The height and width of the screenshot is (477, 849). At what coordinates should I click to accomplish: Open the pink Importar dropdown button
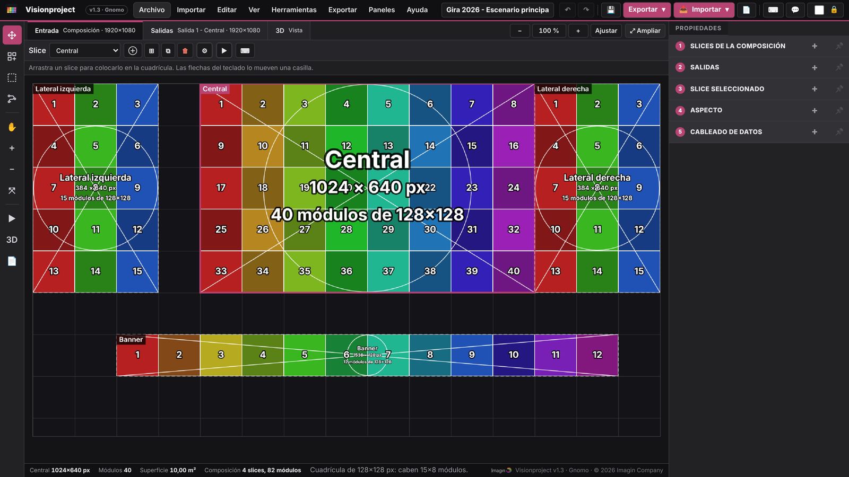point(704,10)
